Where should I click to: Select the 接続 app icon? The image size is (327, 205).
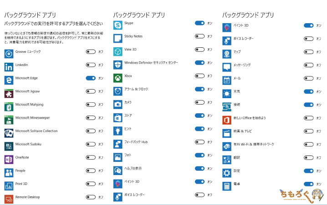pos(227,107)
